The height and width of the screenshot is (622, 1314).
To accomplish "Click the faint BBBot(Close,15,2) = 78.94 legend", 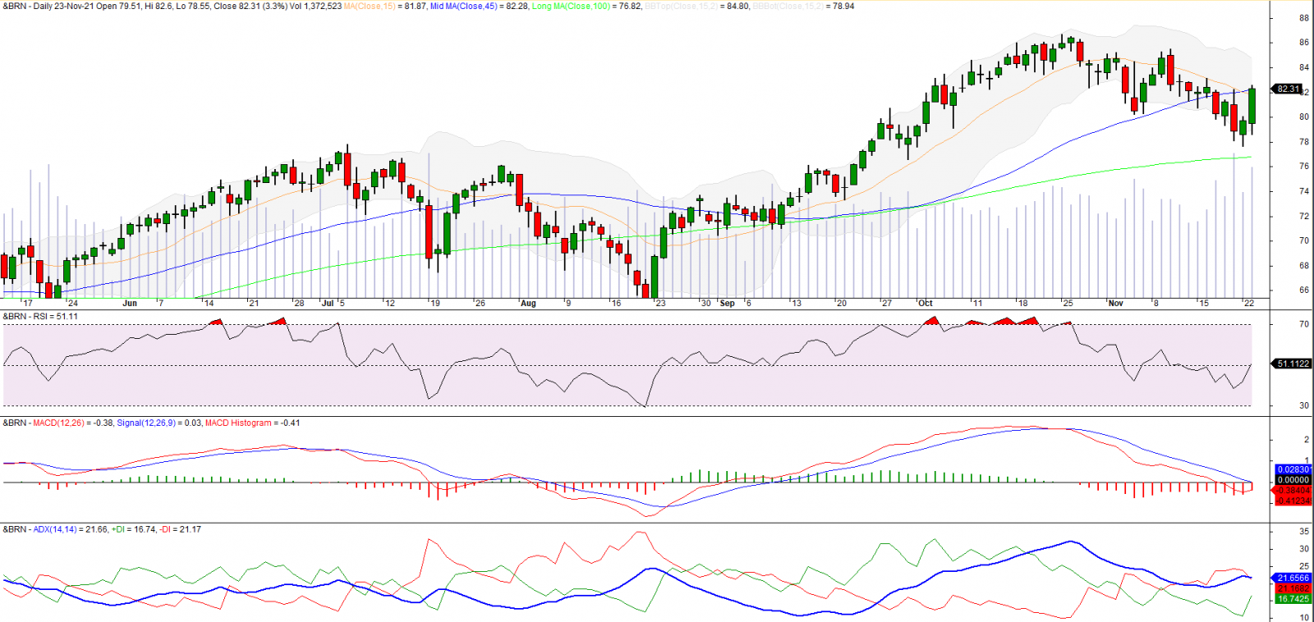I will 803,6.
